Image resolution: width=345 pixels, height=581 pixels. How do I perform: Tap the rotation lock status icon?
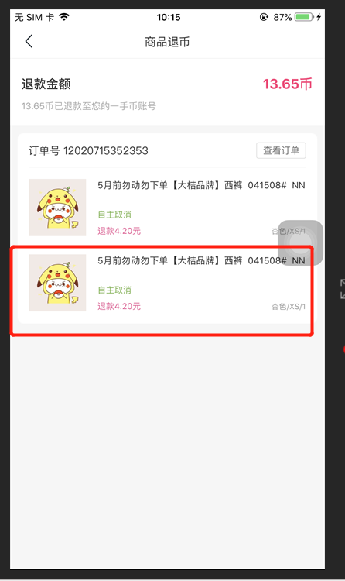click(264, 17)
